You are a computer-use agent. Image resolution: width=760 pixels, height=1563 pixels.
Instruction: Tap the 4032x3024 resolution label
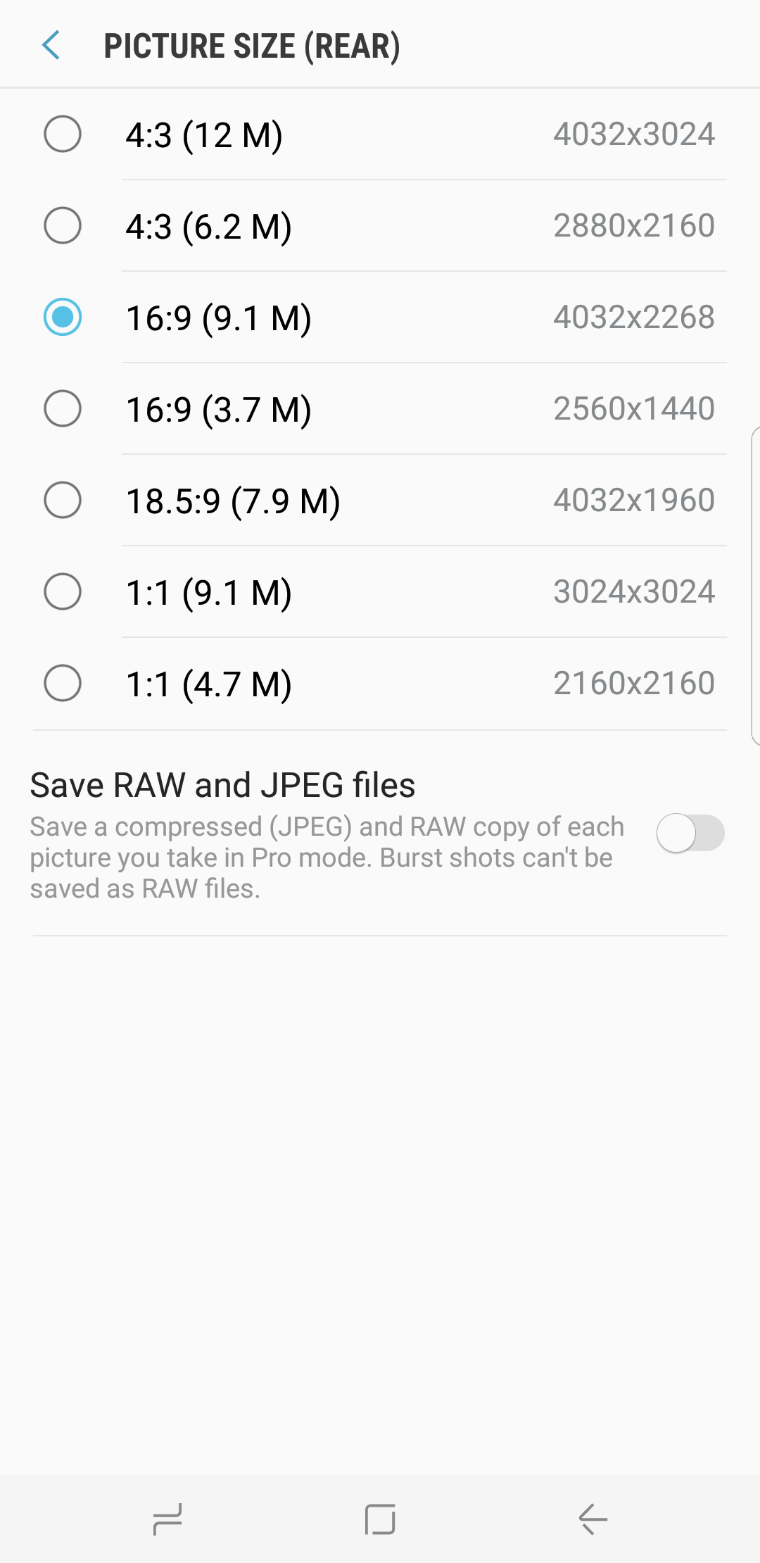coord(633,134)
